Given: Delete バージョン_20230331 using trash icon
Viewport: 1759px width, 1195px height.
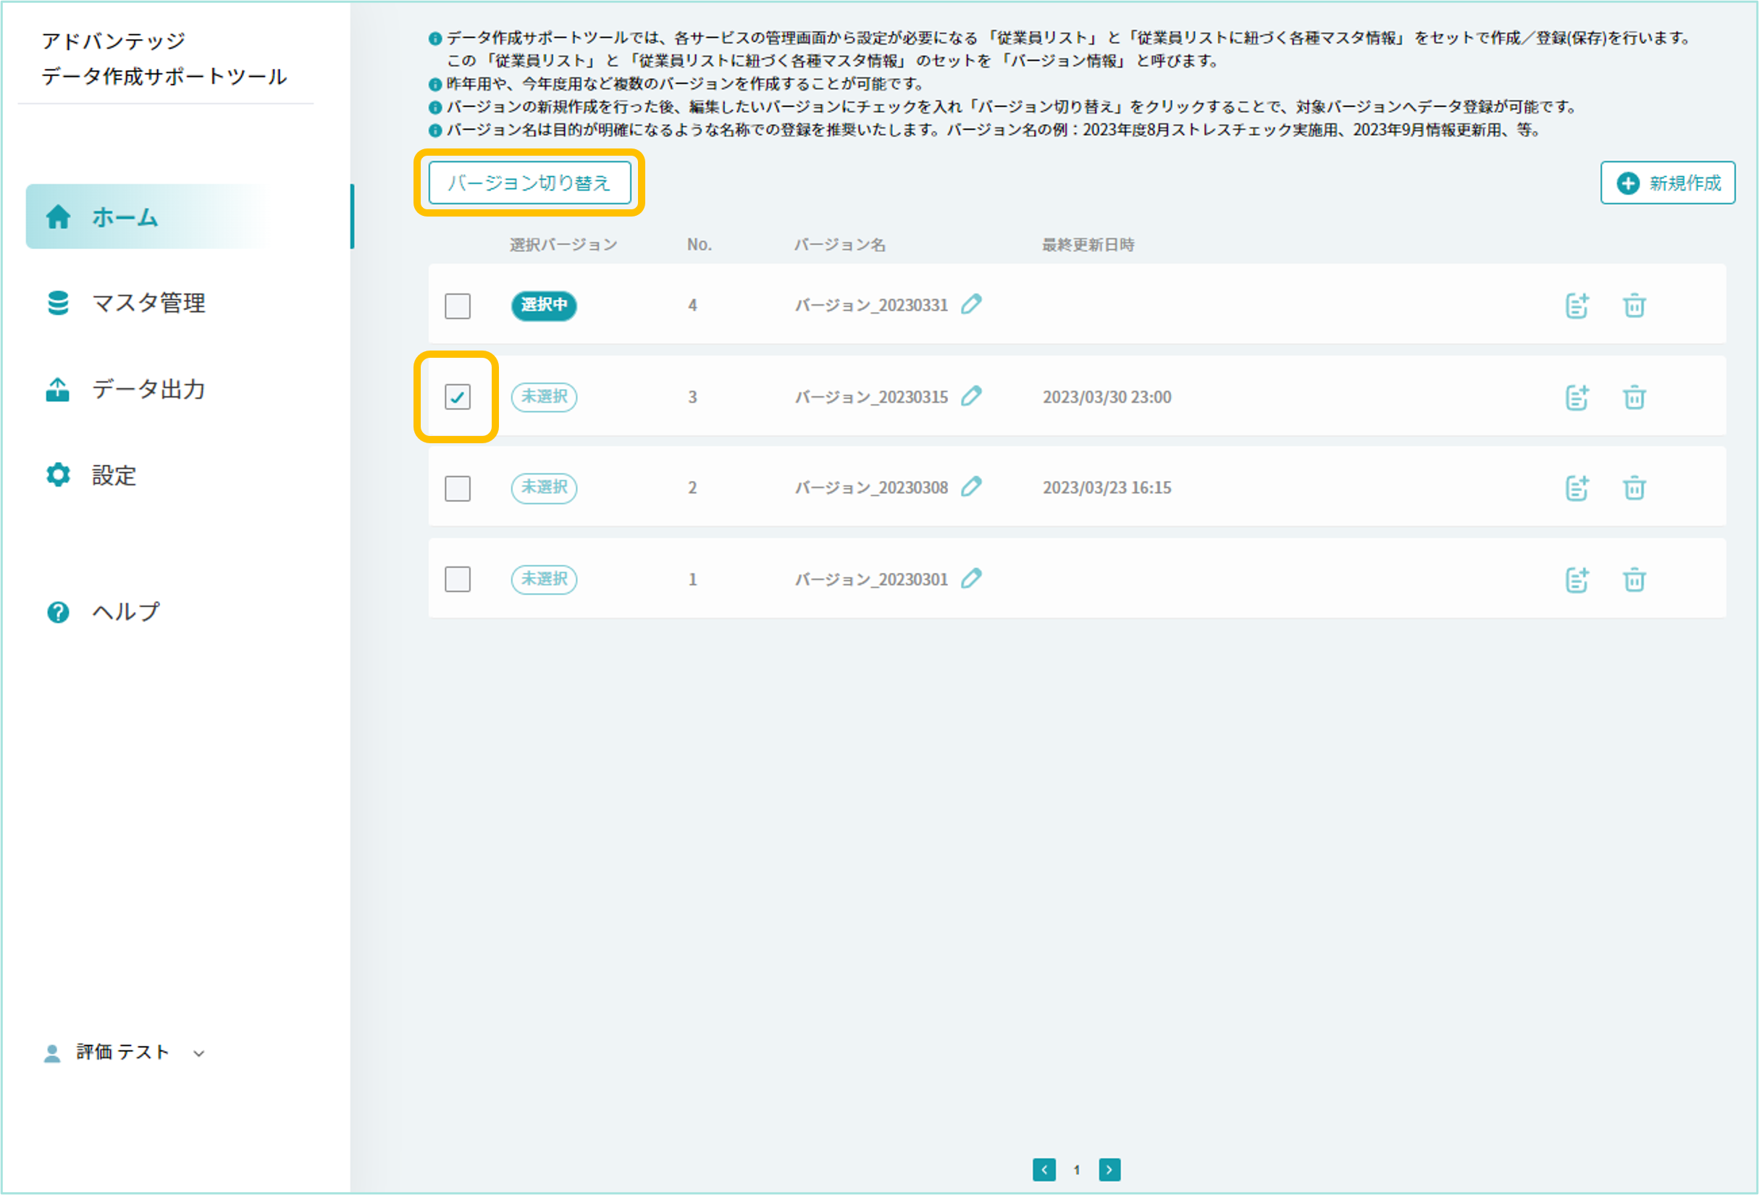Looking at the screenshot, I should pos(1635,306).
